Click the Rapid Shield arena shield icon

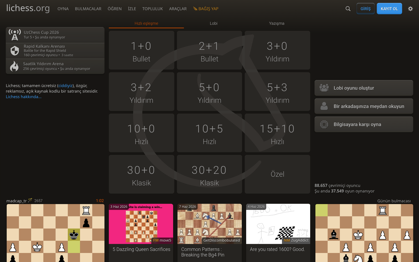tap(15, 51)
